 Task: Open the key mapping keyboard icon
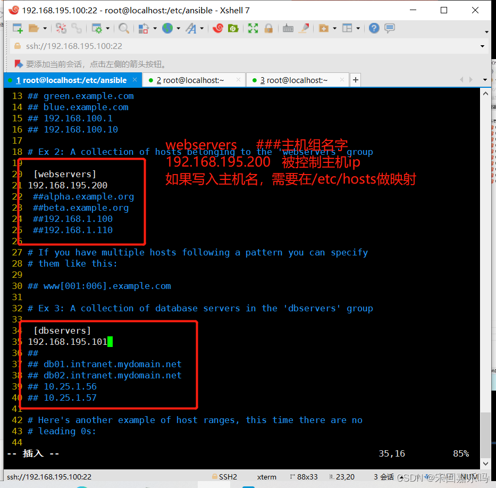[x=288, y=29]
